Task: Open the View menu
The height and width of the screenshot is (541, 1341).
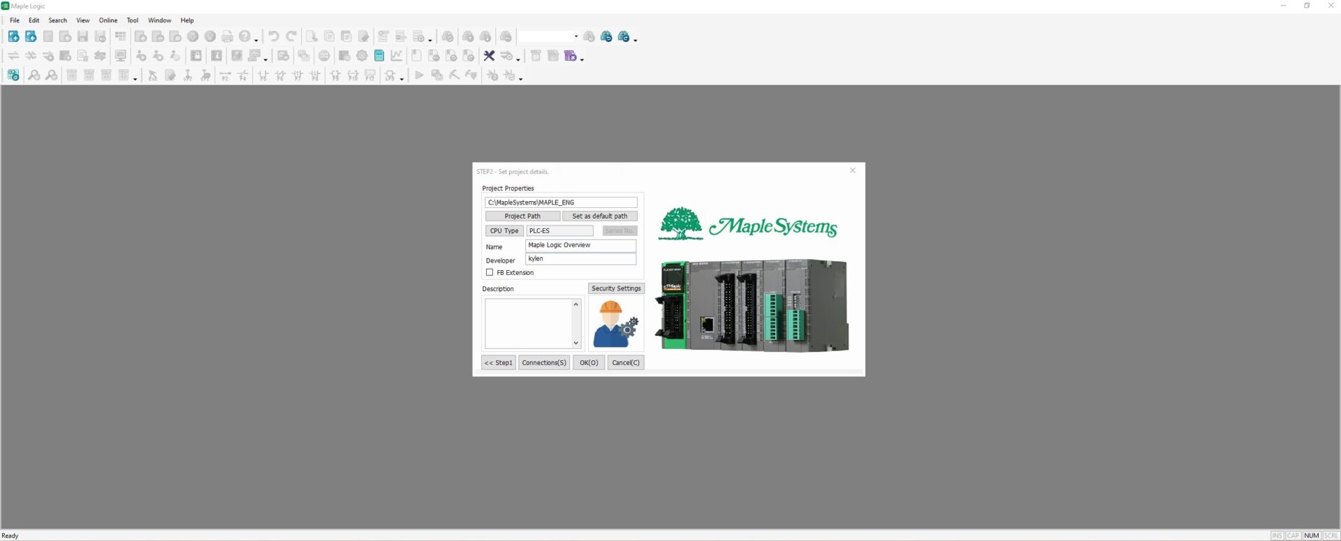Action: pos(82,20)
